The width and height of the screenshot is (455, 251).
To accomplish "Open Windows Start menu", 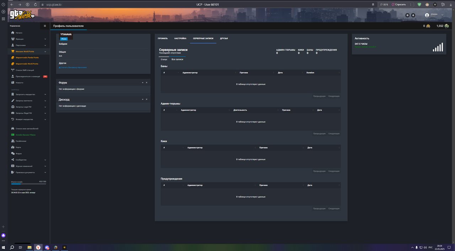I will click(x=4, y=247).
